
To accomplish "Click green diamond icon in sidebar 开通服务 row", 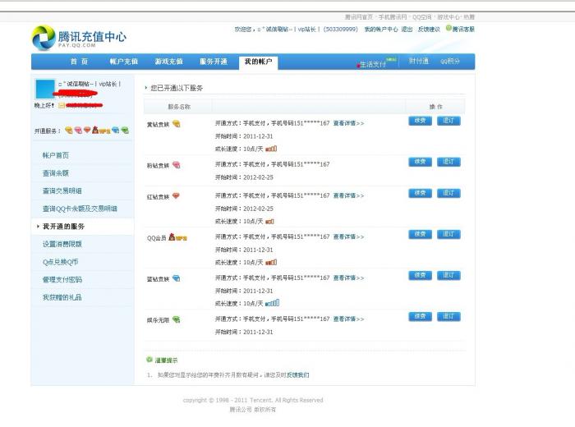I will pyautogui.click(x=125, y=130).
